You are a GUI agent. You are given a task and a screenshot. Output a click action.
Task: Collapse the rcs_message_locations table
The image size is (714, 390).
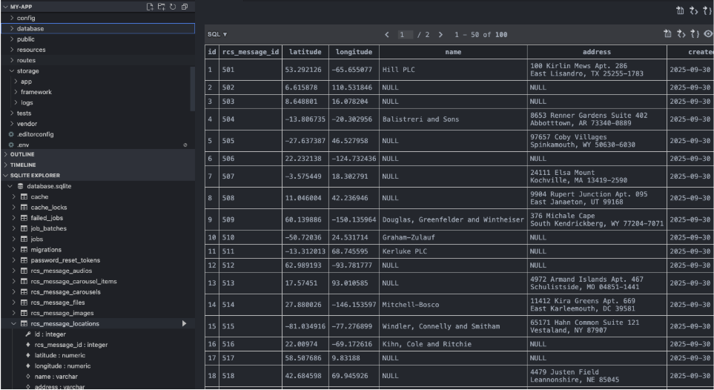point(13,323)
